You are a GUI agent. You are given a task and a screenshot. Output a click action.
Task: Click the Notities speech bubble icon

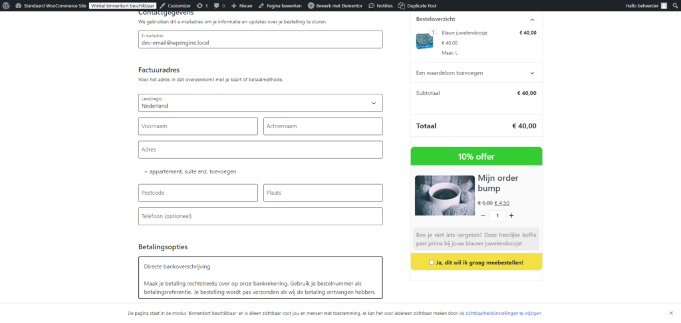click(x=371, y=5)
